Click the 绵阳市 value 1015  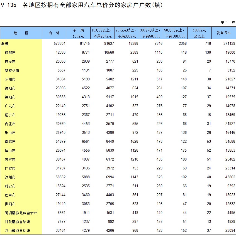134,97
